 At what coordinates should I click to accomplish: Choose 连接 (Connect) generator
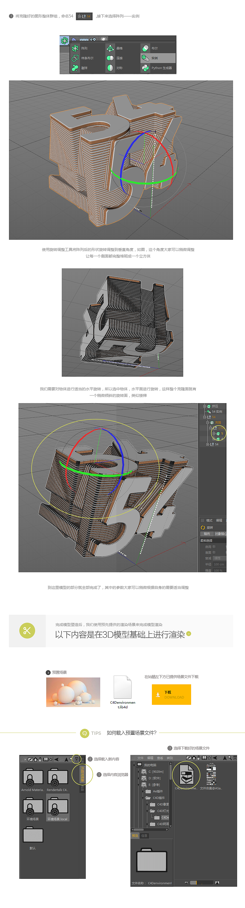coord(119,58)
